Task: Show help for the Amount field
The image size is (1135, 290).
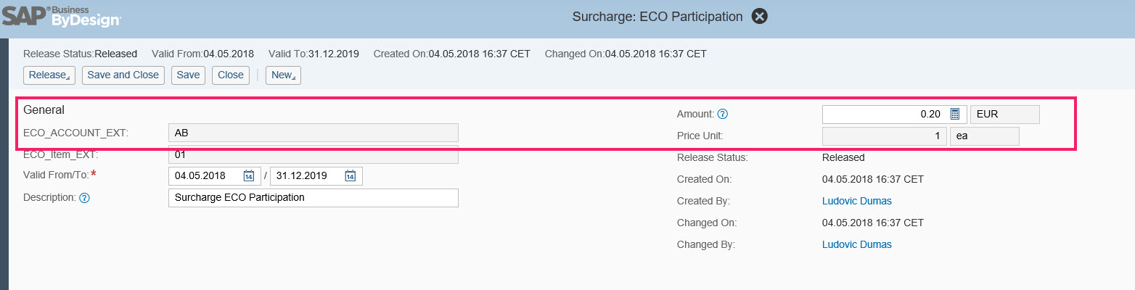Action: (x=723, y=114)
